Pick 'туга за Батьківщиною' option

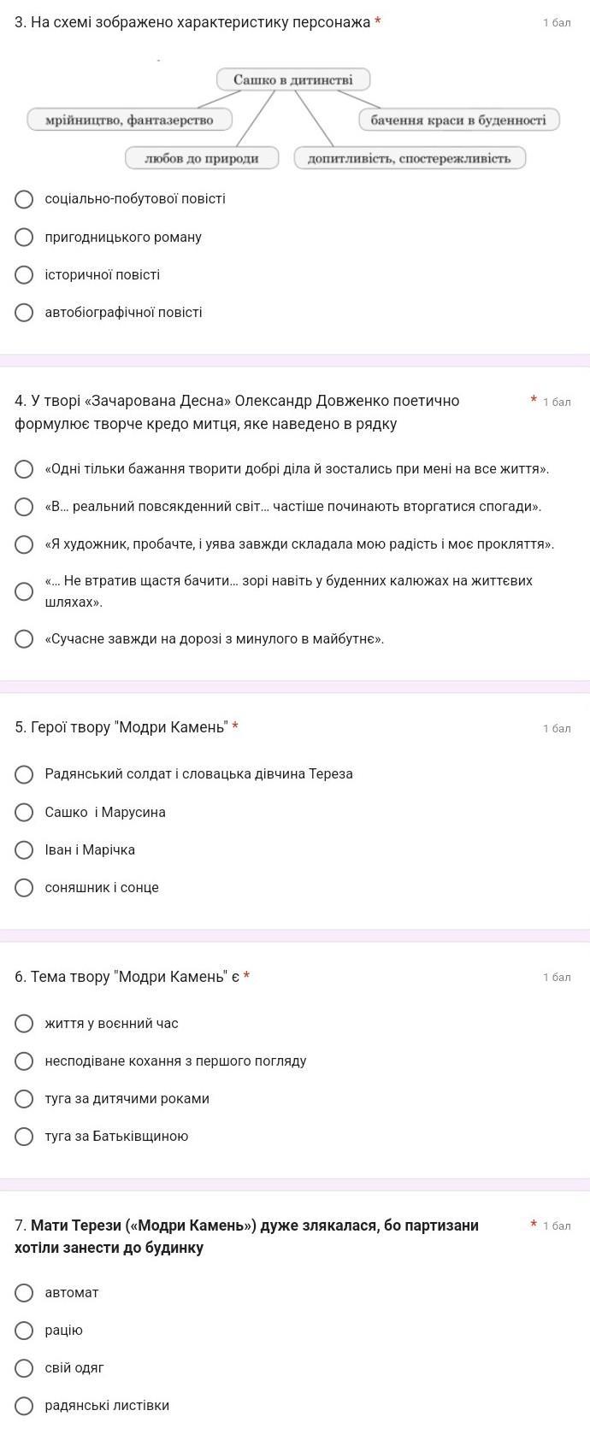point(25,1137)
